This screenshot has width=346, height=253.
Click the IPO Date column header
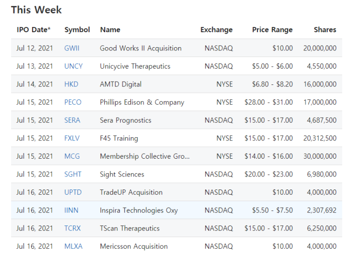(34, 30)
